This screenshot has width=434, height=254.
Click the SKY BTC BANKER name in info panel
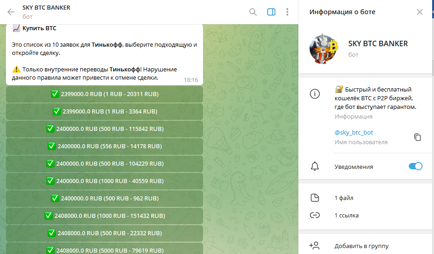378,43
